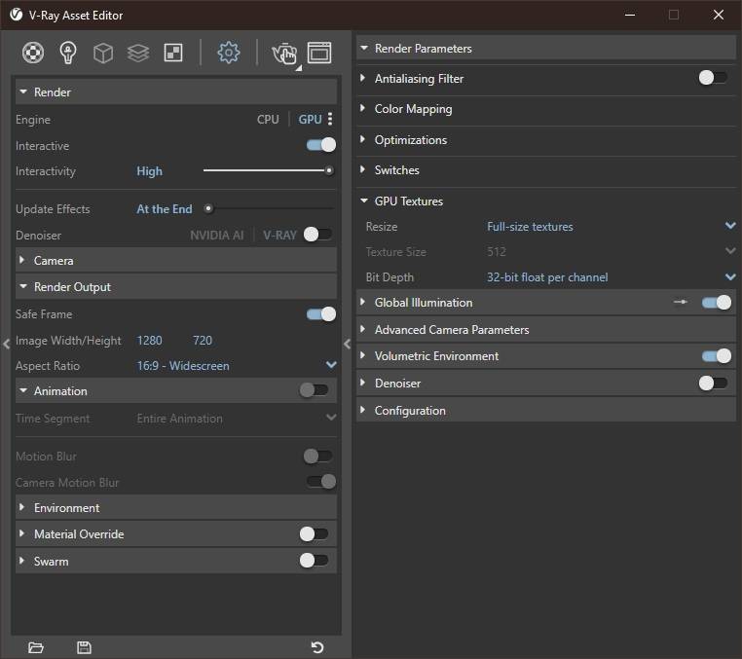This screenshot has width=742, height=659.
Task: Expand the Camera section
Action: [x=176, y=260]
